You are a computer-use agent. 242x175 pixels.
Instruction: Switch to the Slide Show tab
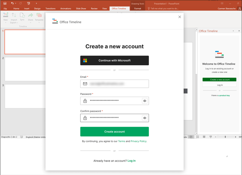[x=81, y=8]
